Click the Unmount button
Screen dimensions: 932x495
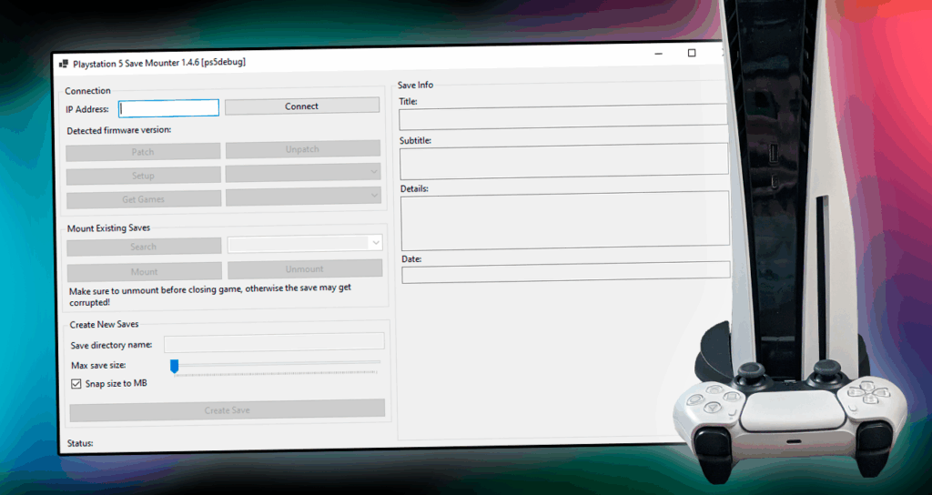[305, 268]
